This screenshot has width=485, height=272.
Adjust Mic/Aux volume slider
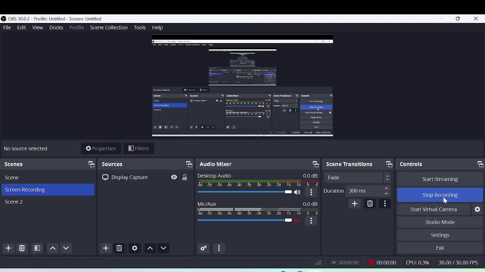244,220
